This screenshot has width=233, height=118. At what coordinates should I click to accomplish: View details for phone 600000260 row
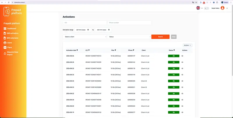(x=182, y=106)
